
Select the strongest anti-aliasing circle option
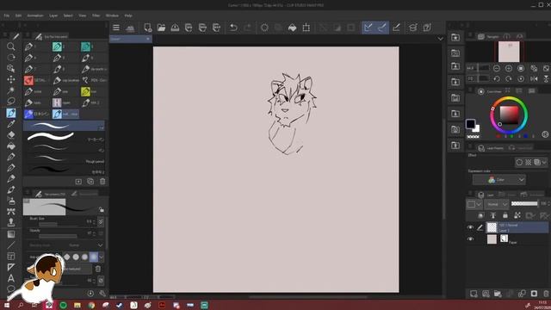click(x=94, y=257)
